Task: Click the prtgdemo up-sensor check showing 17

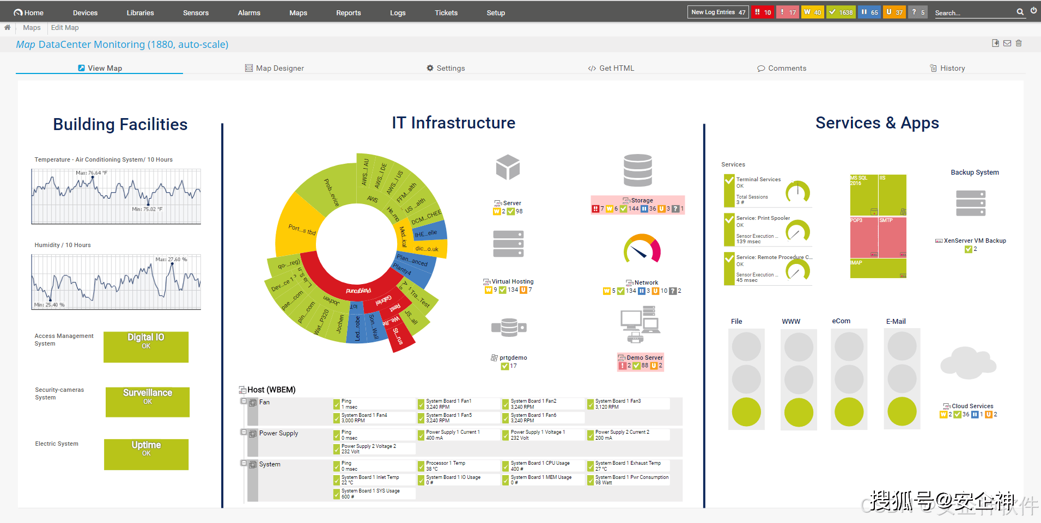Action: (504, 366)
